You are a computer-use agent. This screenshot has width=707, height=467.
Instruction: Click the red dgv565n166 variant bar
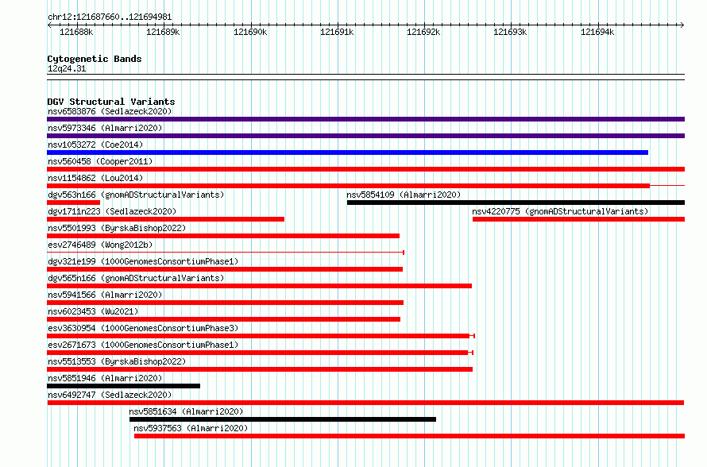[259, 286]
